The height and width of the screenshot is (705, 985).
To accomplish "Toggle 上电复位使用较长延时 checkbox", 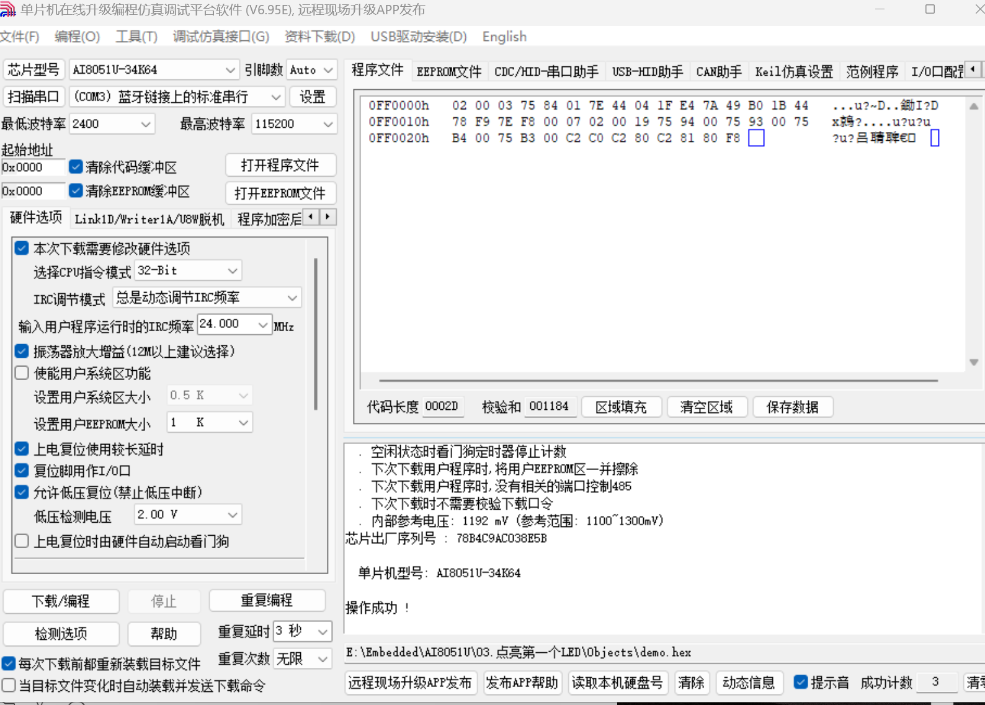I will (x=22, y=448).
